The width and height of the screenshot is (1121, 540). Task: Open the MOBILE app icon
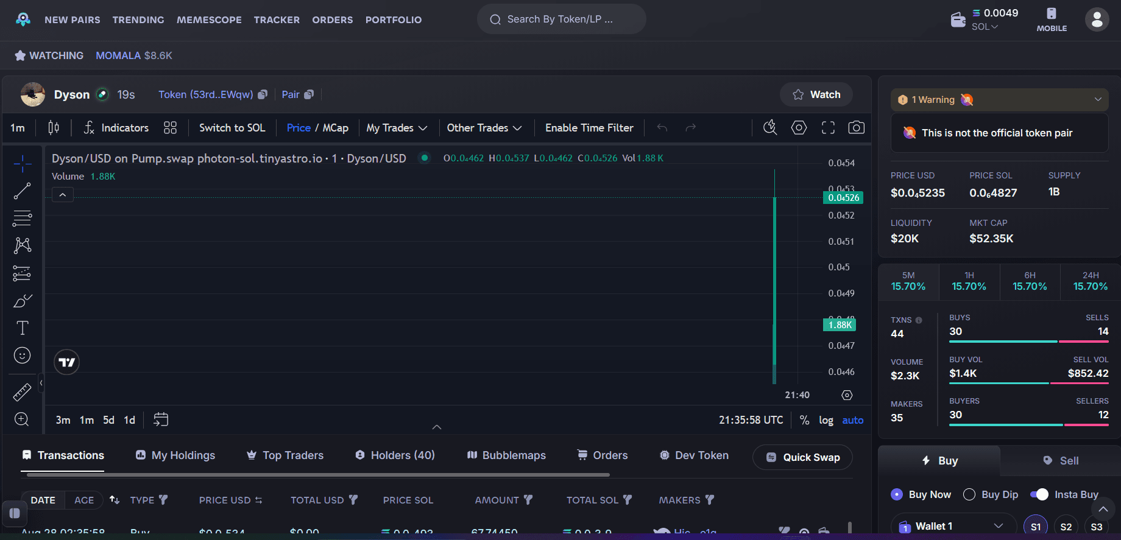pos(1052,19)
